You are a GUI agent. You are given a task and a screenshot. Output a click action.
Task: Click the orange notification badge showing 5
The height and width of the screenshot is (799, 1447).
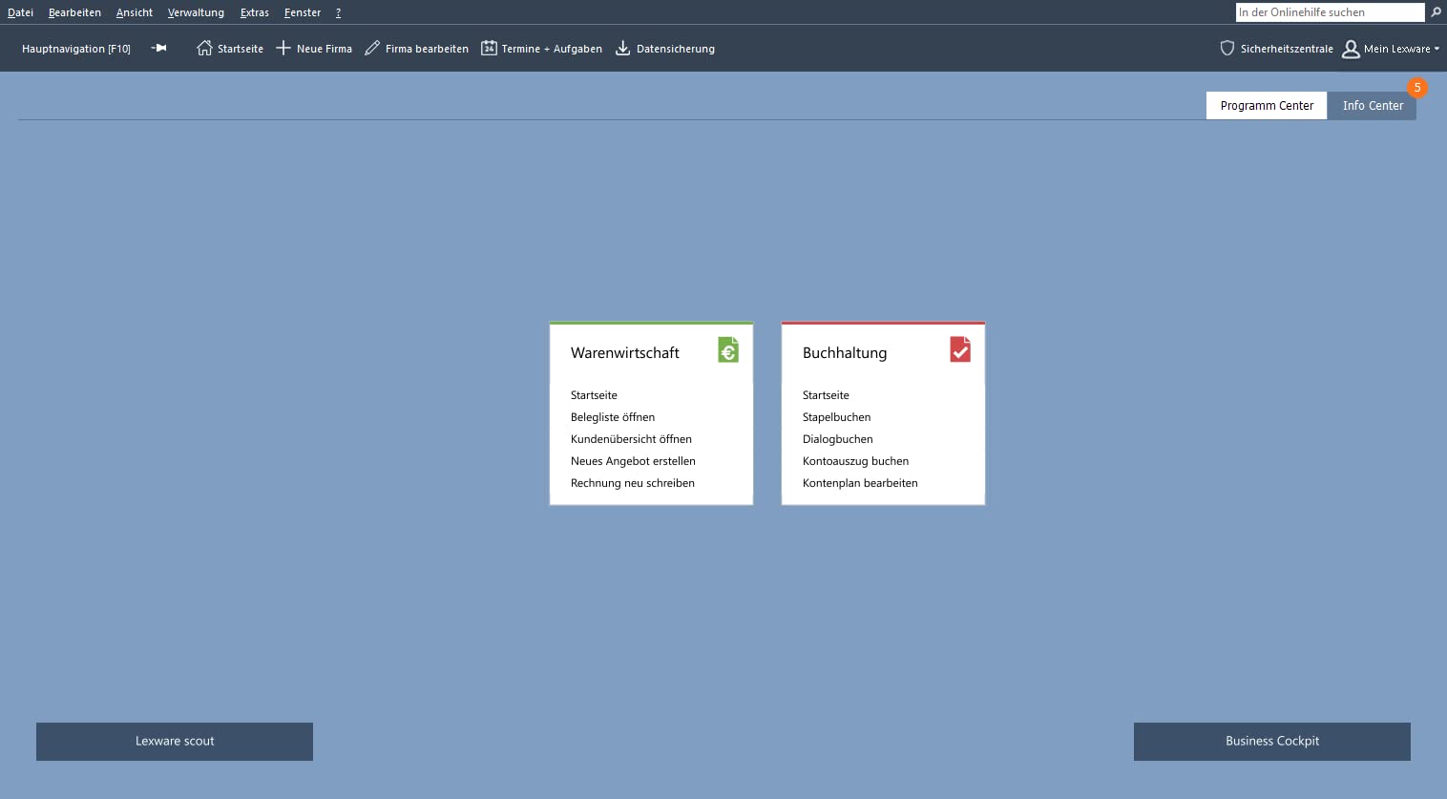1417,88
